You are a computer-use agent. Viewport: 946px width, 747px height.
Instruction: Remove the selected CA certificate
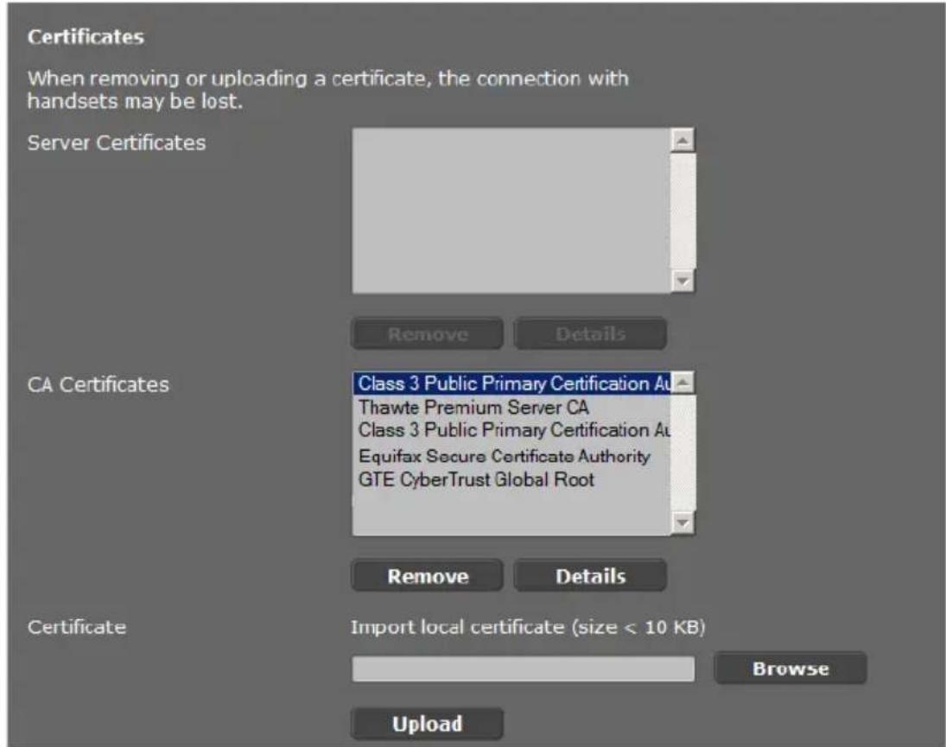[x=427, y=576]
